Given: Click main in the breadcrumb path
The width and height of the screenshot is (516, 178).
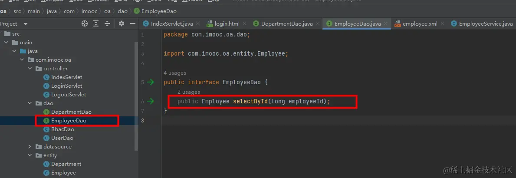Looking at the screenshot, I should [x=33, y=11].
